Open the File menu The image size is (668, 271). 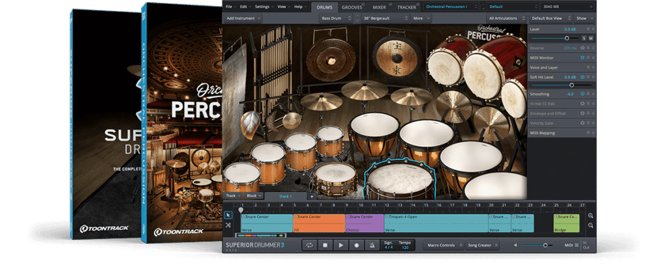click(230, 7)
